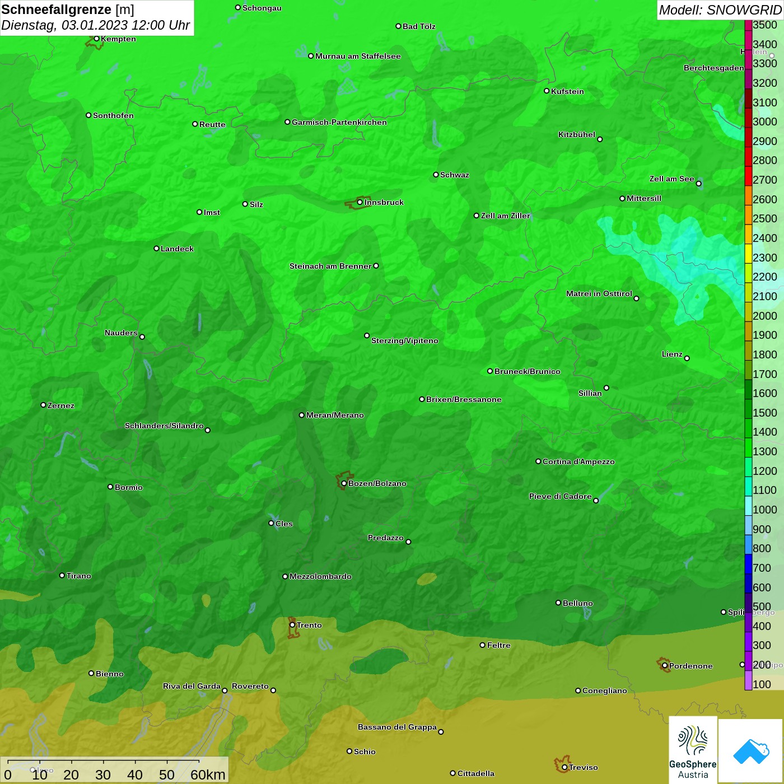Click the Lienz location dot
784x784 pixels.
pyautogui.click(x=687, y=358)
